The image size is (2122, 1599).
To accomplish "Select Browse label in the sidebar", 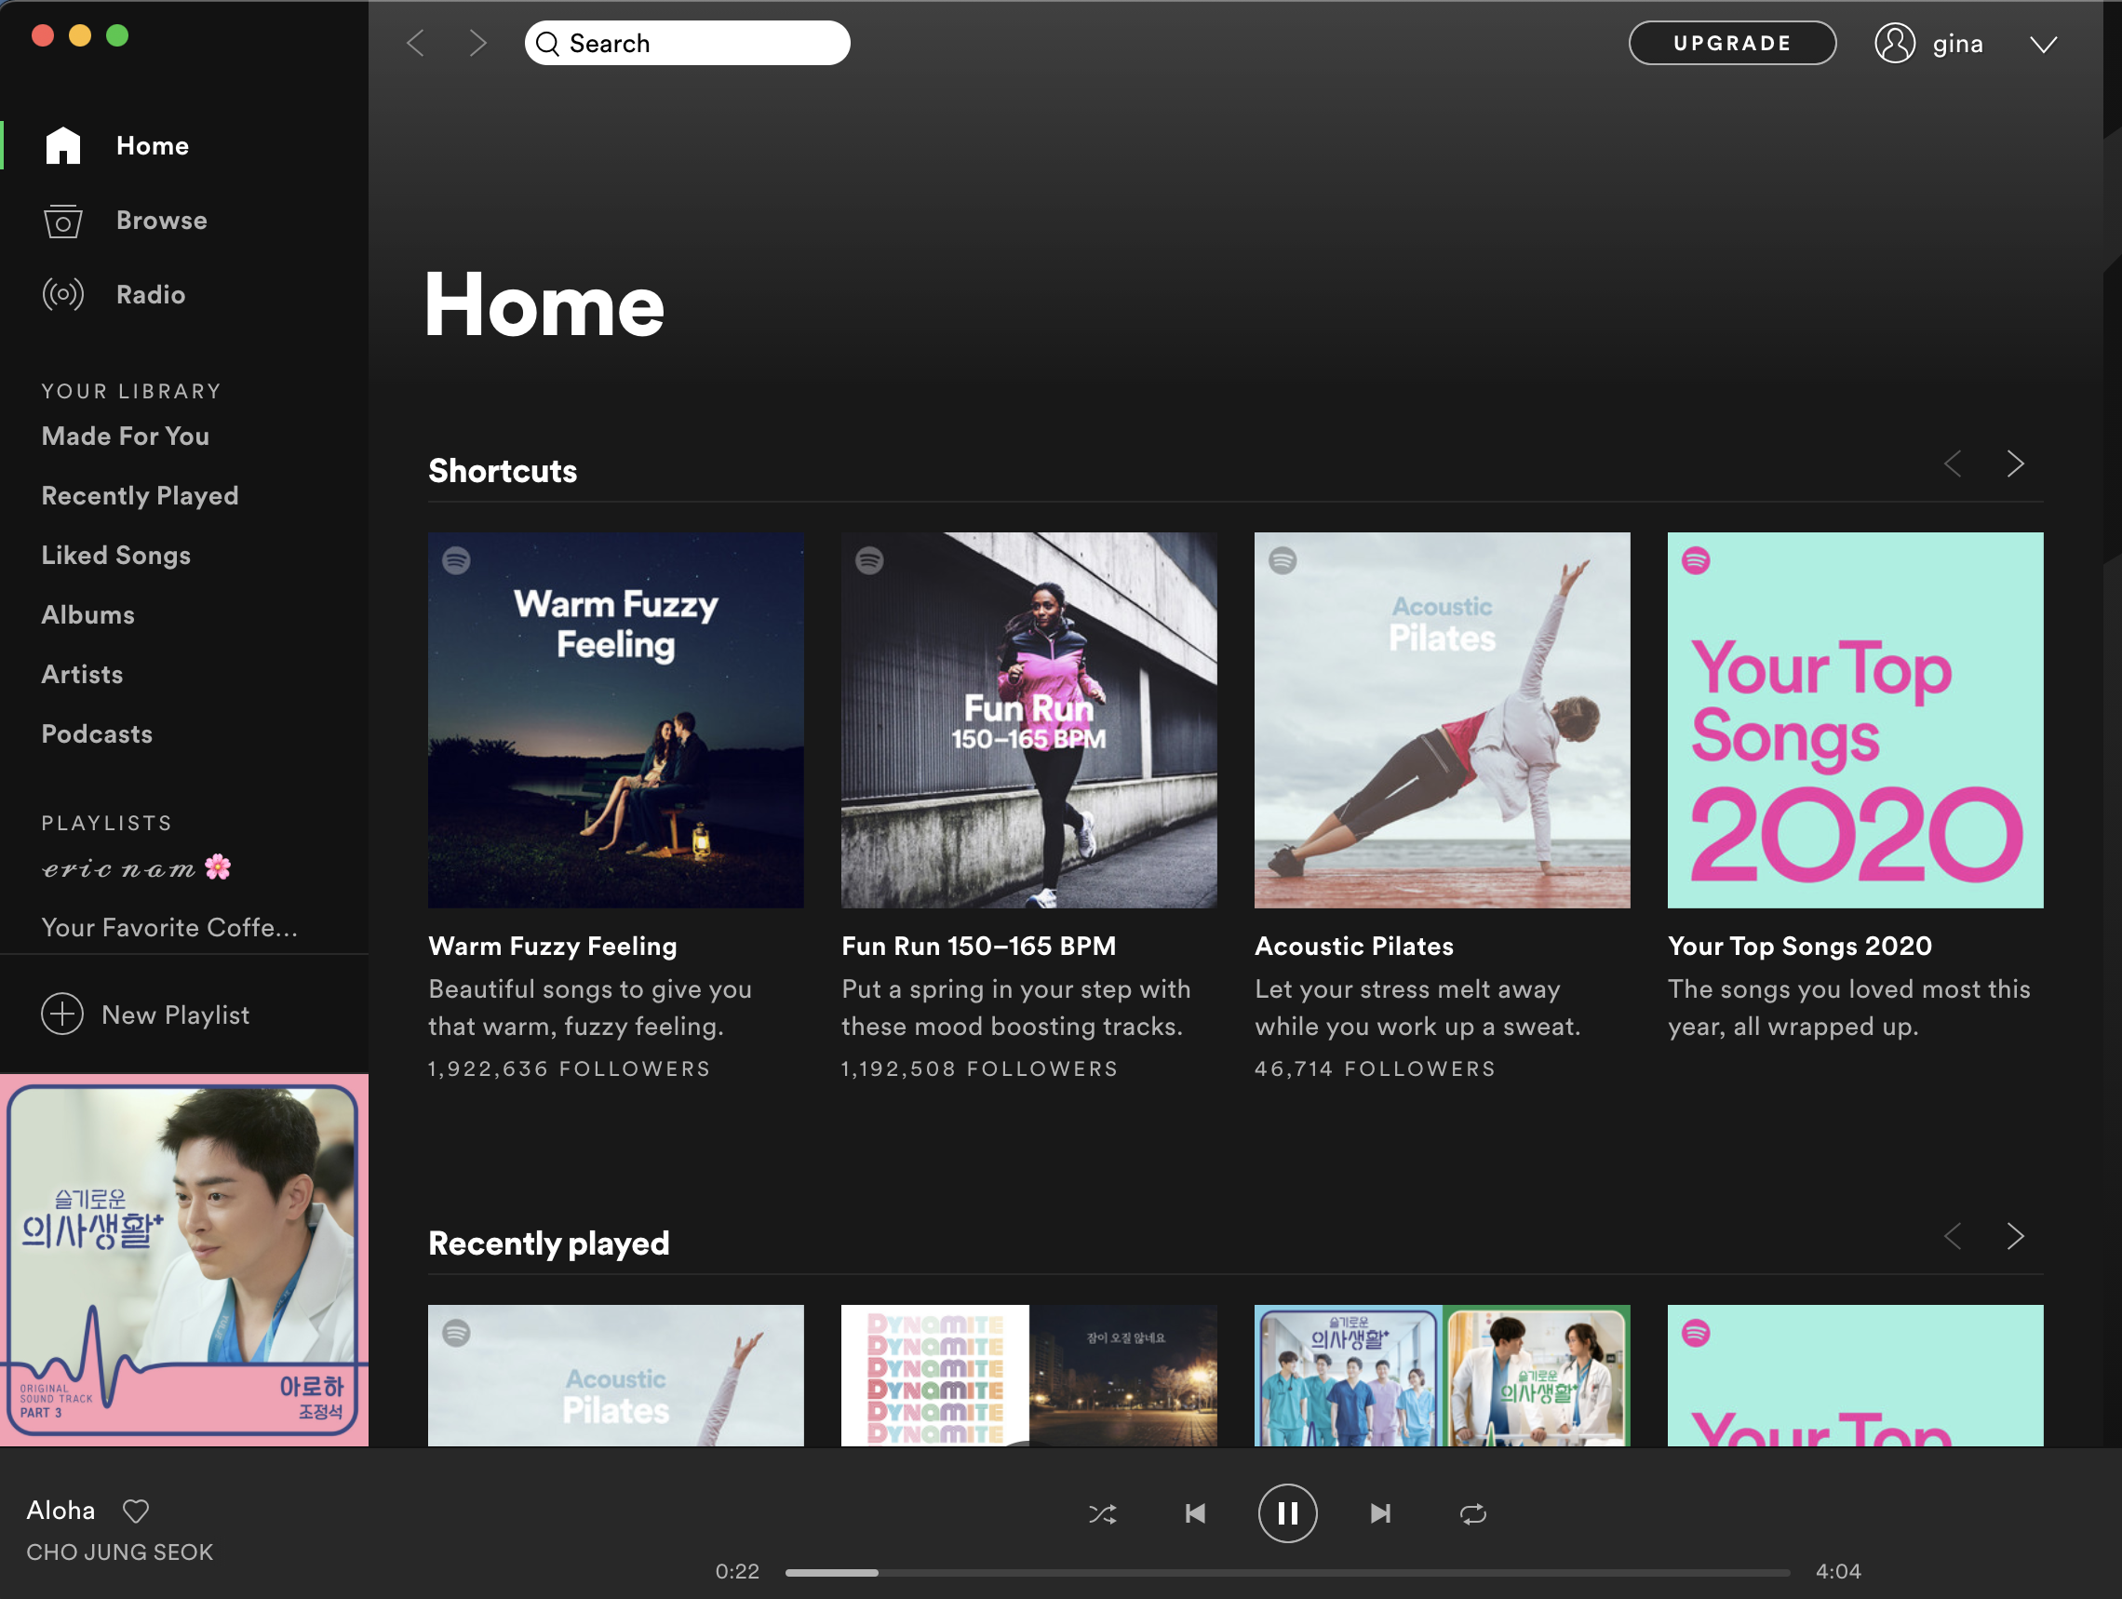I will 162,221.
